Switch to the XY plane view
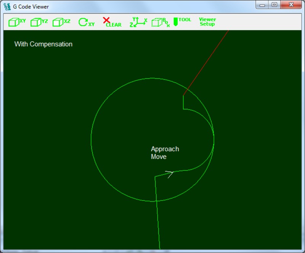 (x=17, y=22)
